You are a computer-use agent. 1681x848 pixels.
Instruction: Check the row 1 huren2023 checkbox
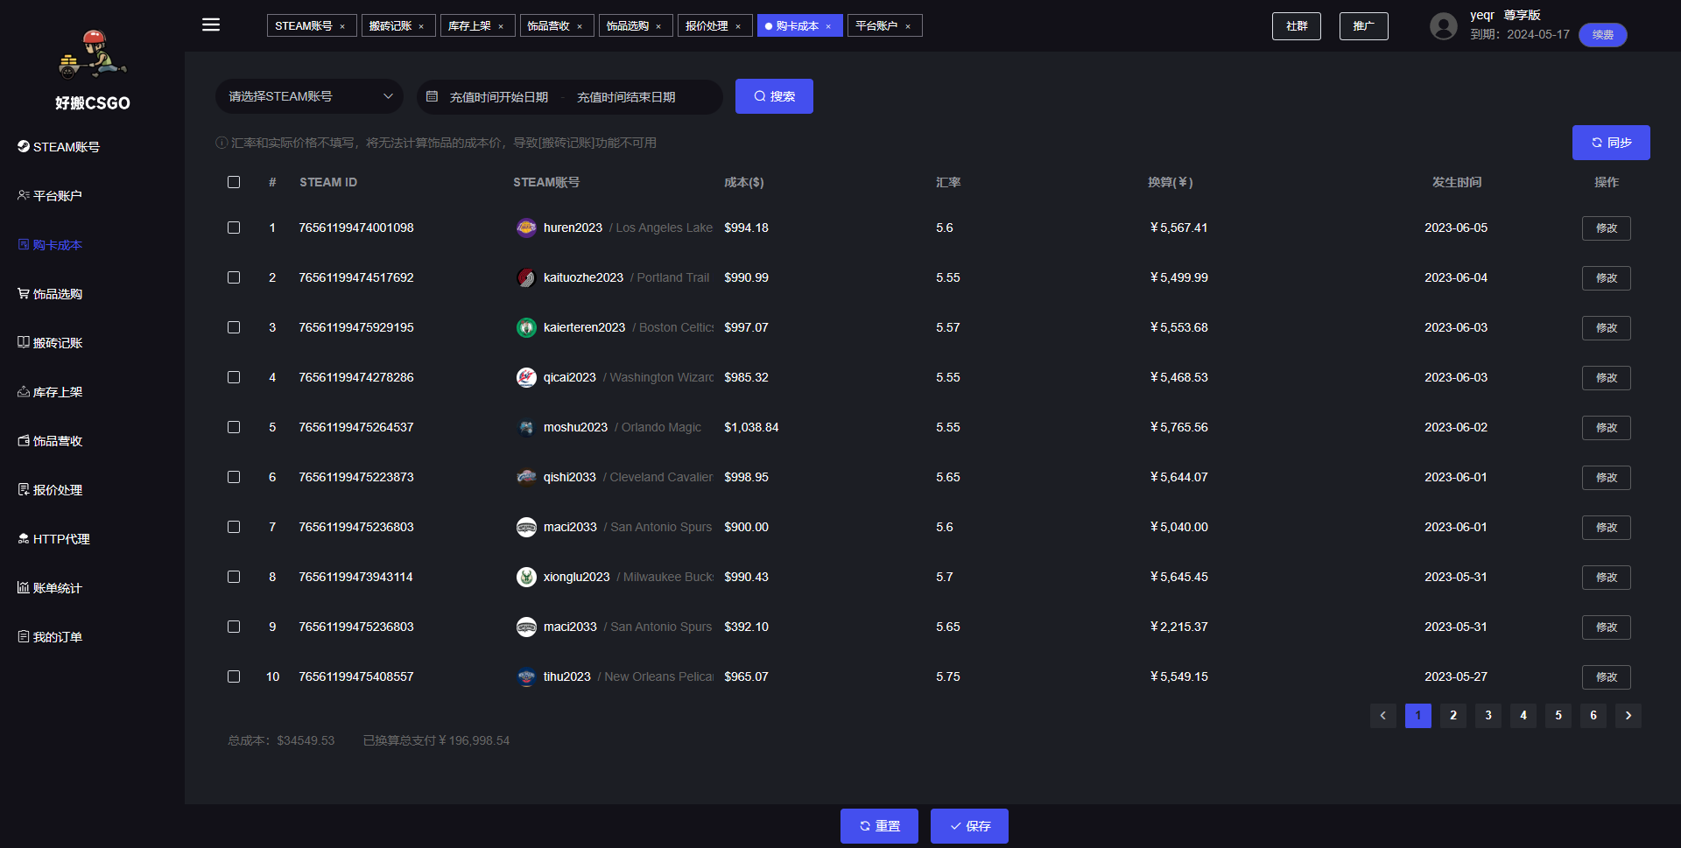click(234, 228)
